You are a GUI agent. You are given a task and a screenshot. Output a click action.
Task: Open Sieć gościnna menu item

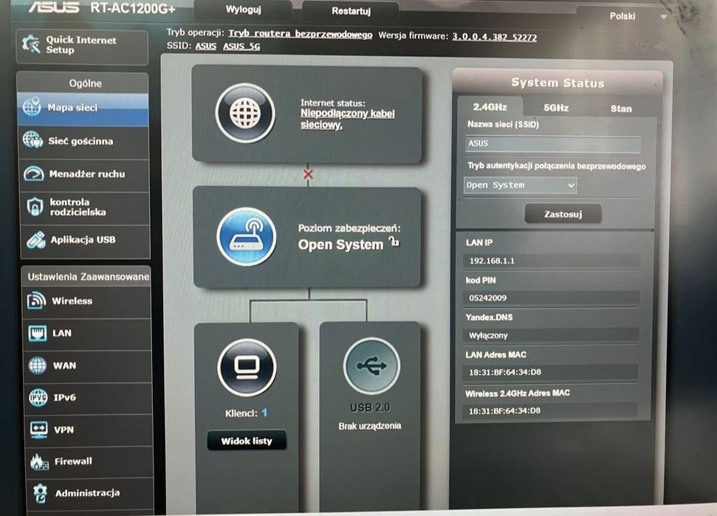coord(83,142)
